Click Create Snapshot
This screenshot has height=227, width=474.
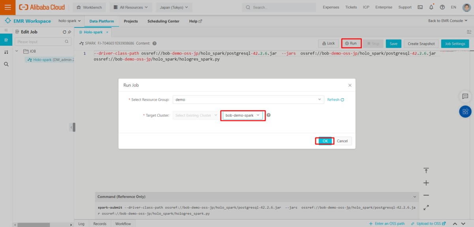421,44
